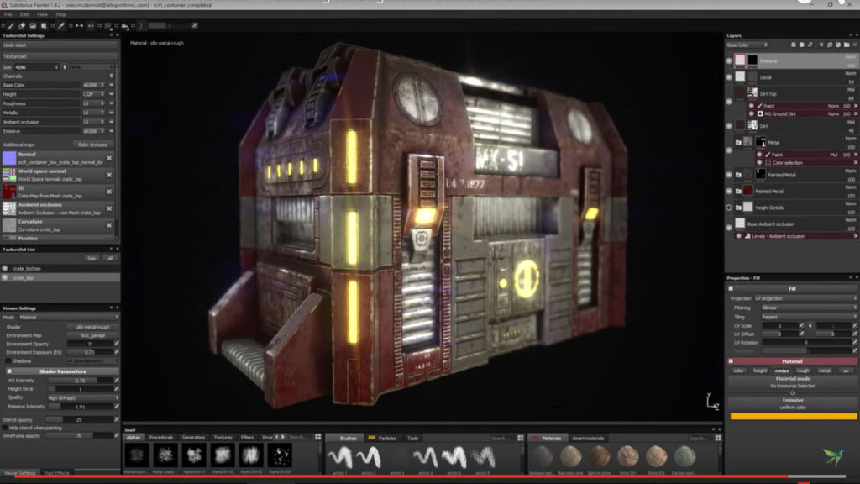Viewport: 860px width, 484px height.
Task: Delete the Color selection effect
Action: coord(856,162)
